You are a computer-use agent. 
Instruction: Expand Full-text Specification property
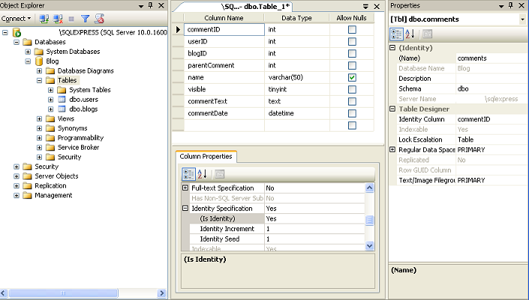point(185,188)
